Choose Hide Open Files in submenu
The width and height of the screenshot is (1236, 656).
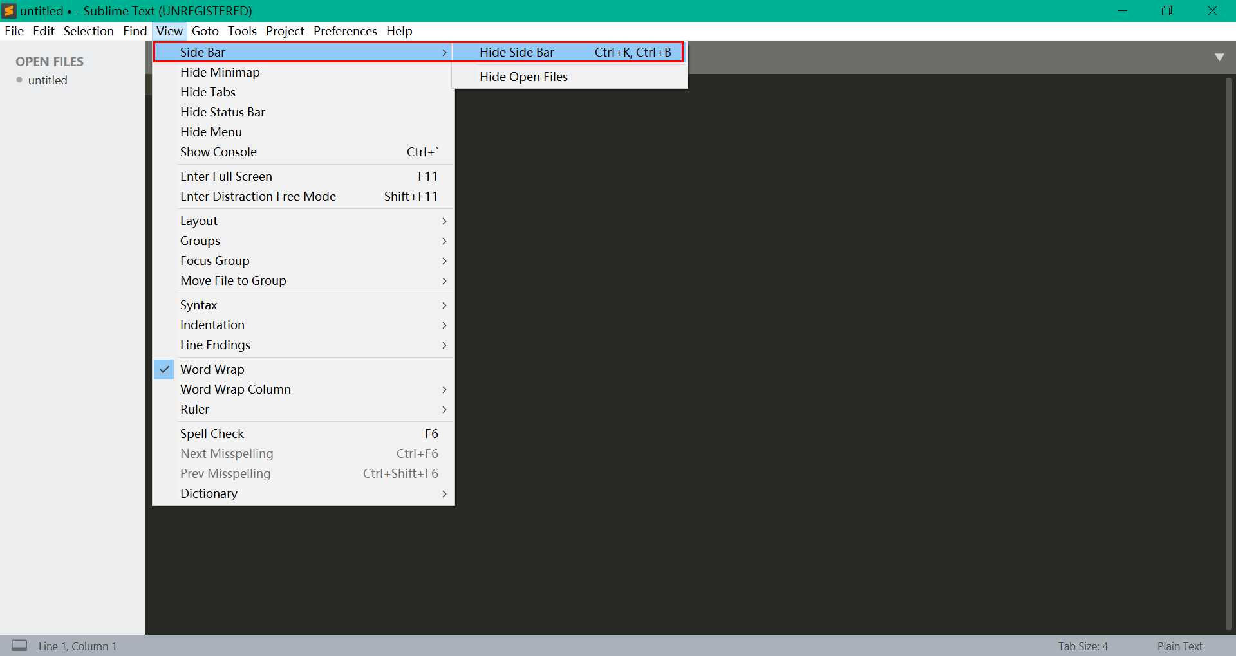(569, 77)
